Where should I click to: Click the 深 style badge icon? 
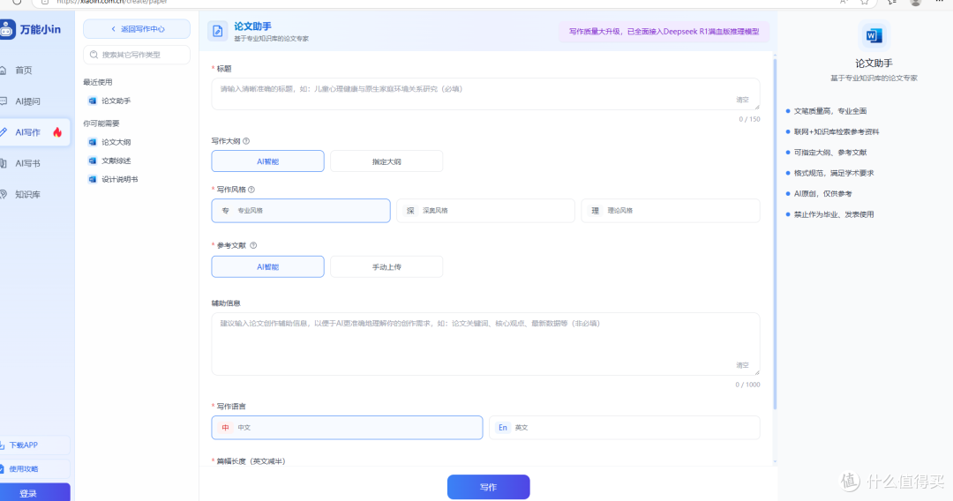tap(410, 211)
